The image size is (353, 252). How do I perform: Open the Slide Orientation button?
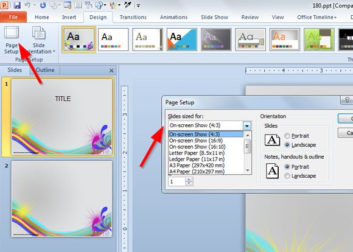(39, 40)
